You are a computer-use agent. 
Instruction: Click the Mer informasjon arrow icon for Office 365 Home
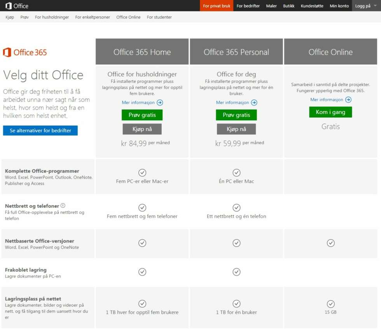coord(160,103)
